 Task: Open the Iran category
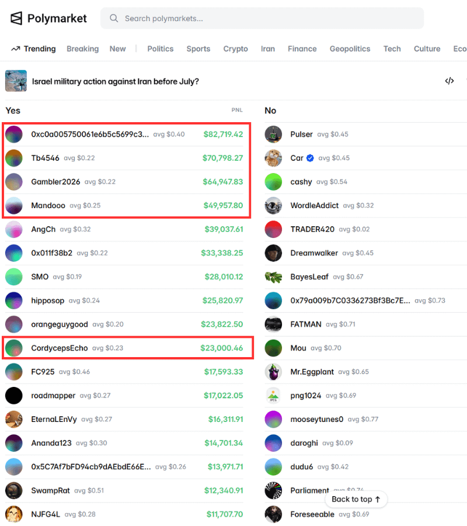pos(268,49)
